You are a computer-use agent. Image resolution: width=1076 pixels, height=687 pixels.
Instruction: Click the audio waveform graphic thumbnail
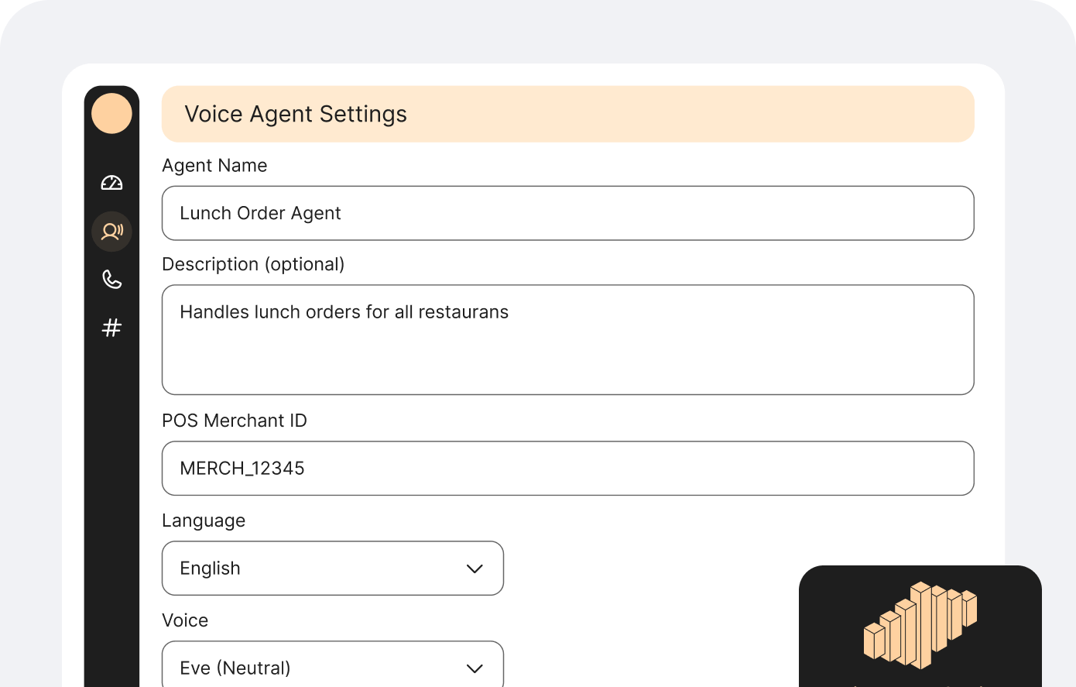920,627
